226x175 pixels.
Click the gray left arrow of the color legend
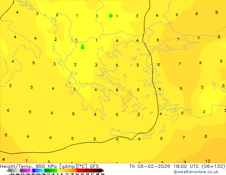point(8,171)
